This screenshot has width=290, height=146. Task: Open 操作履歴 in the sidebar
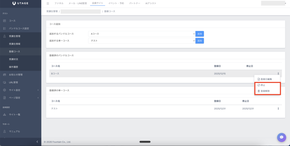pyautogui.click(x=14, y=67)
